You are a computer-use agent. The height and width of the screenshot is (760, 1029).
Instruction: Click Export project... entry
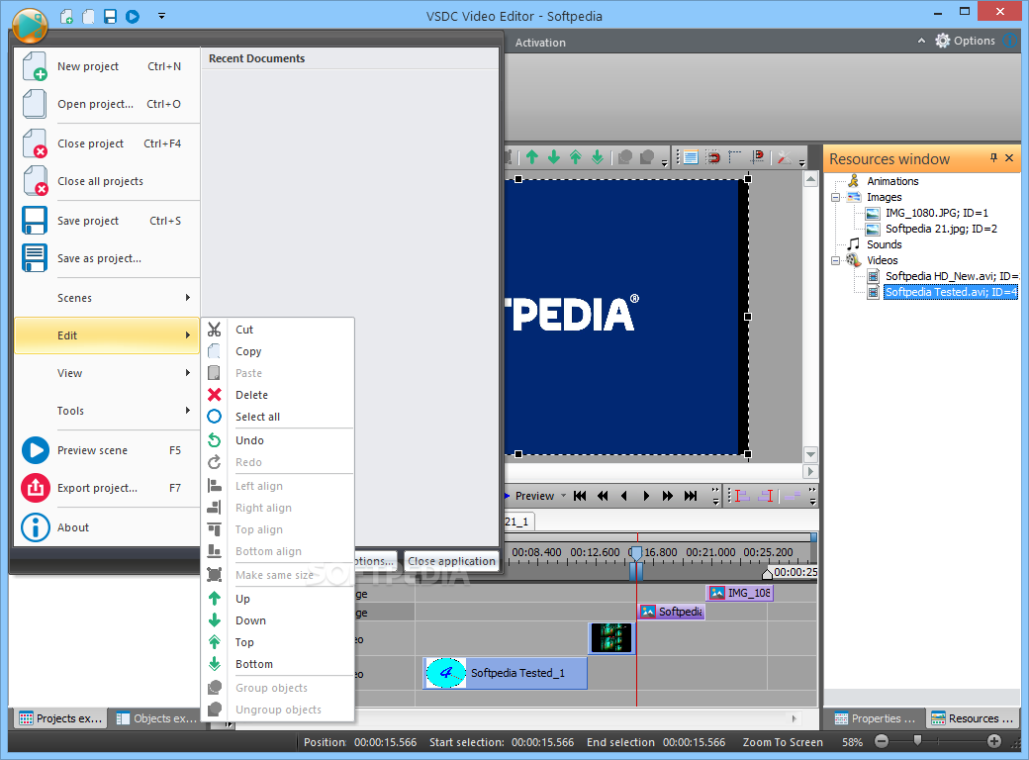tap(107, 488)
